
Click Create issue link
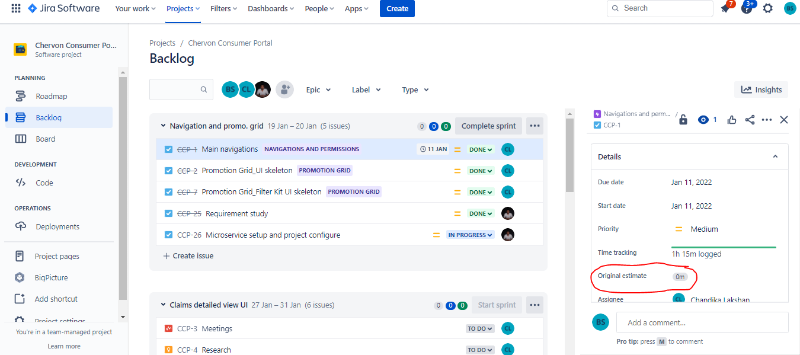[x=188, y=256]
